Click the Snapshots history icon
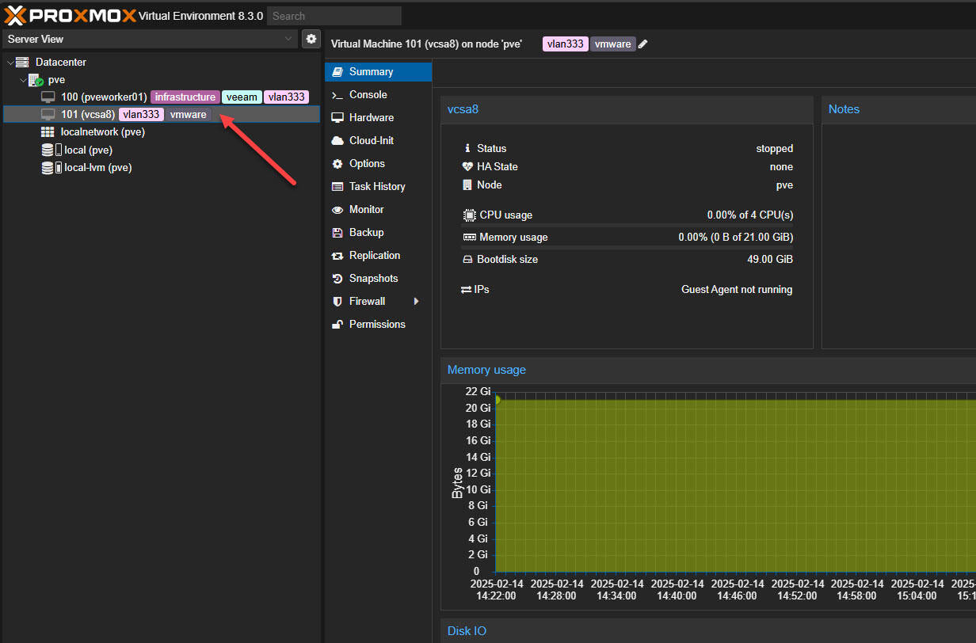The image size is (976, 643). [x=337, y=279]
